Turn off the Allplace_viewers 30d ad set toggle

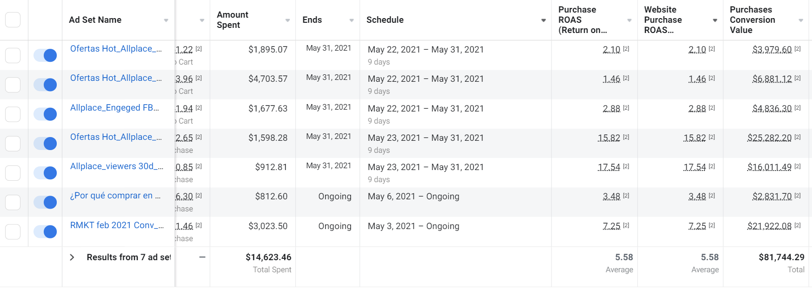pyautogui.click(x=45, y=173)
